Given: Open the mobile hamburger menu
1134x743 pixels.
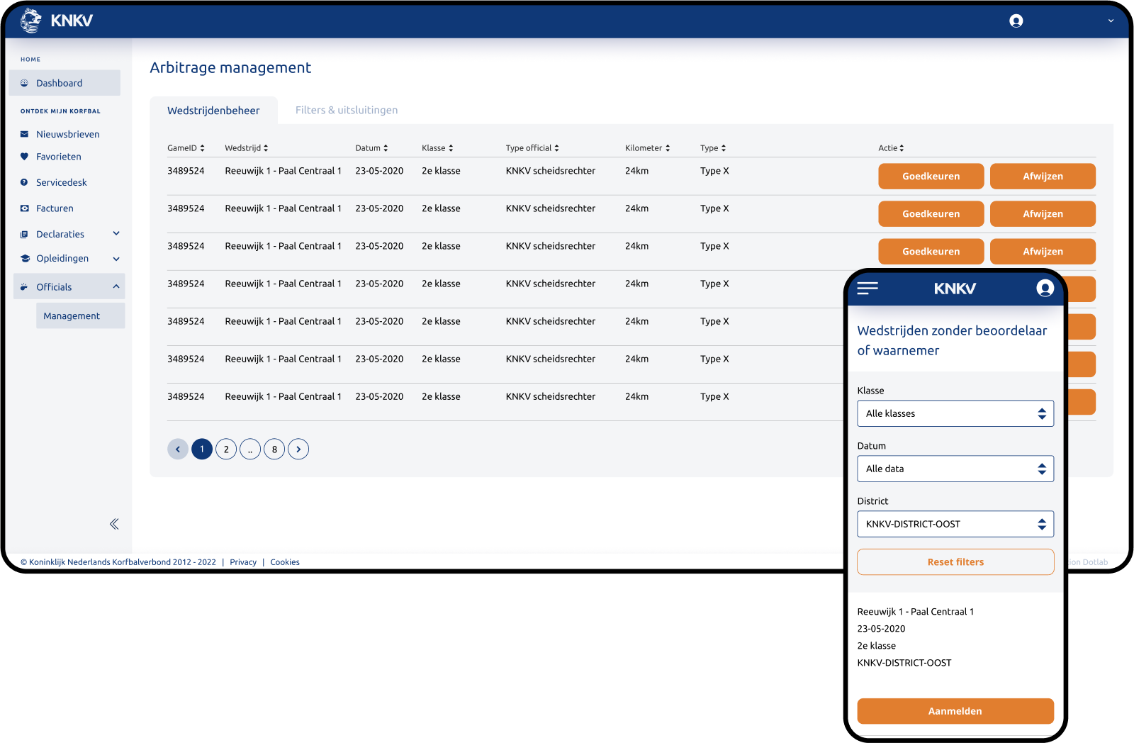Looking at the screenshot, I should [x=868, y=288].
